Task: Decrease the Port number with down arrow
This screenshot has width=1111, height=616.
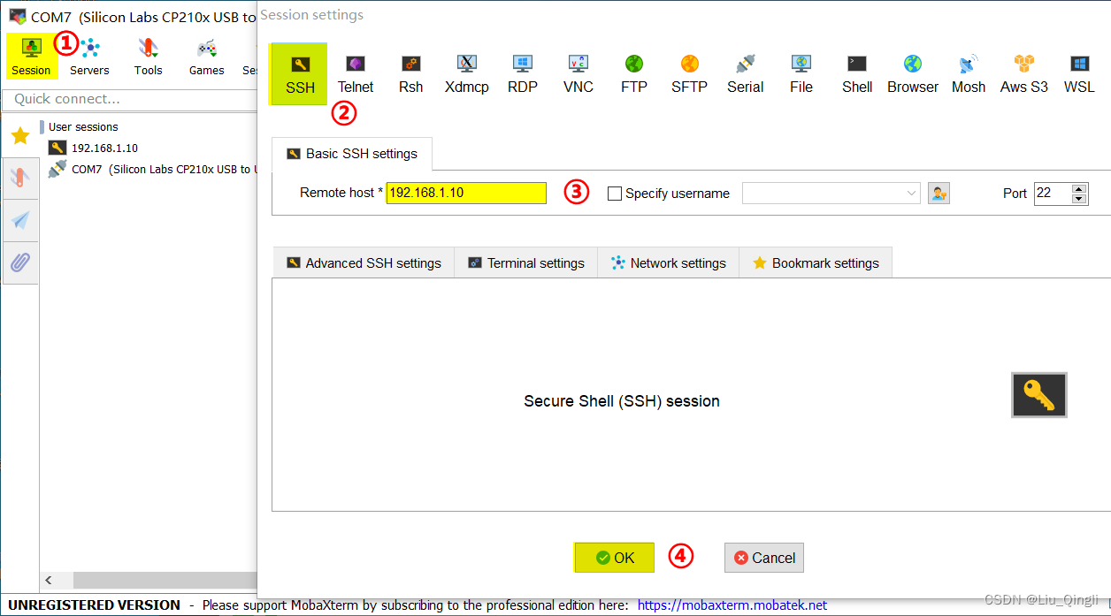Action: [x=1078, y=199]
